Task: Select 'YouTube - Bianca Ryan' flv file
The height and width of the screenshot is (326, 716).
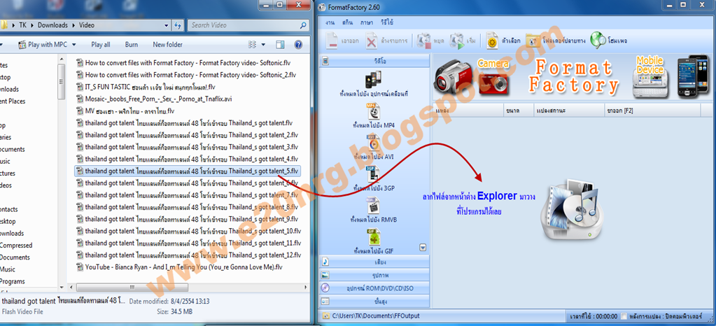Action: click(x=180, y=267)
